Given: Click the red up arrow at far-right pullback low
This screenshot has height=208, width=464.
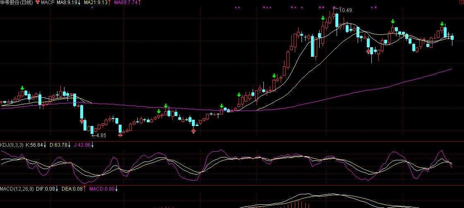Looking at the screenshot, I should click(x=368, y=51).
